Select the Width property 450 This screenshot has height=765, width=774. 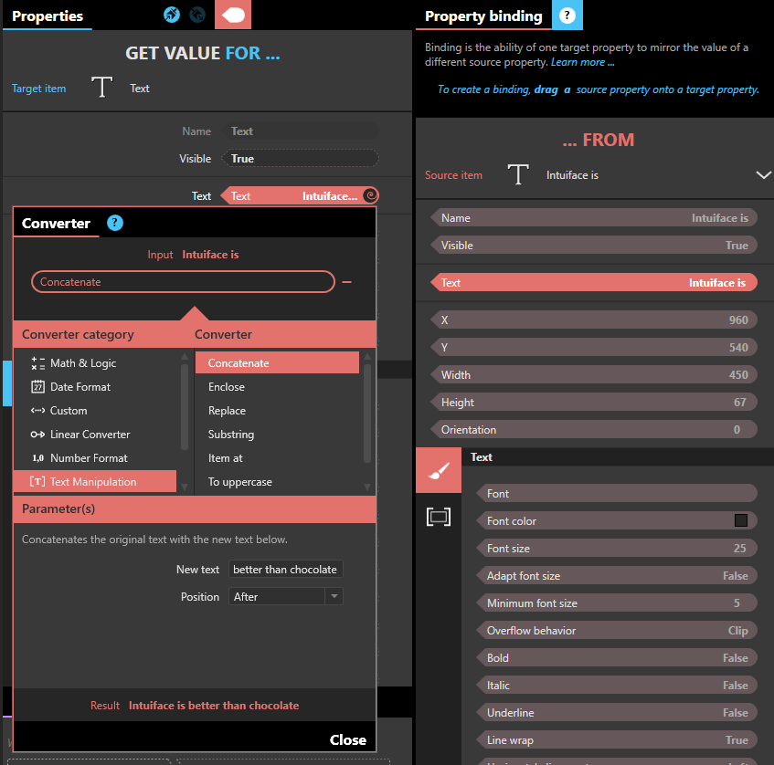click(x=594, y=375)
